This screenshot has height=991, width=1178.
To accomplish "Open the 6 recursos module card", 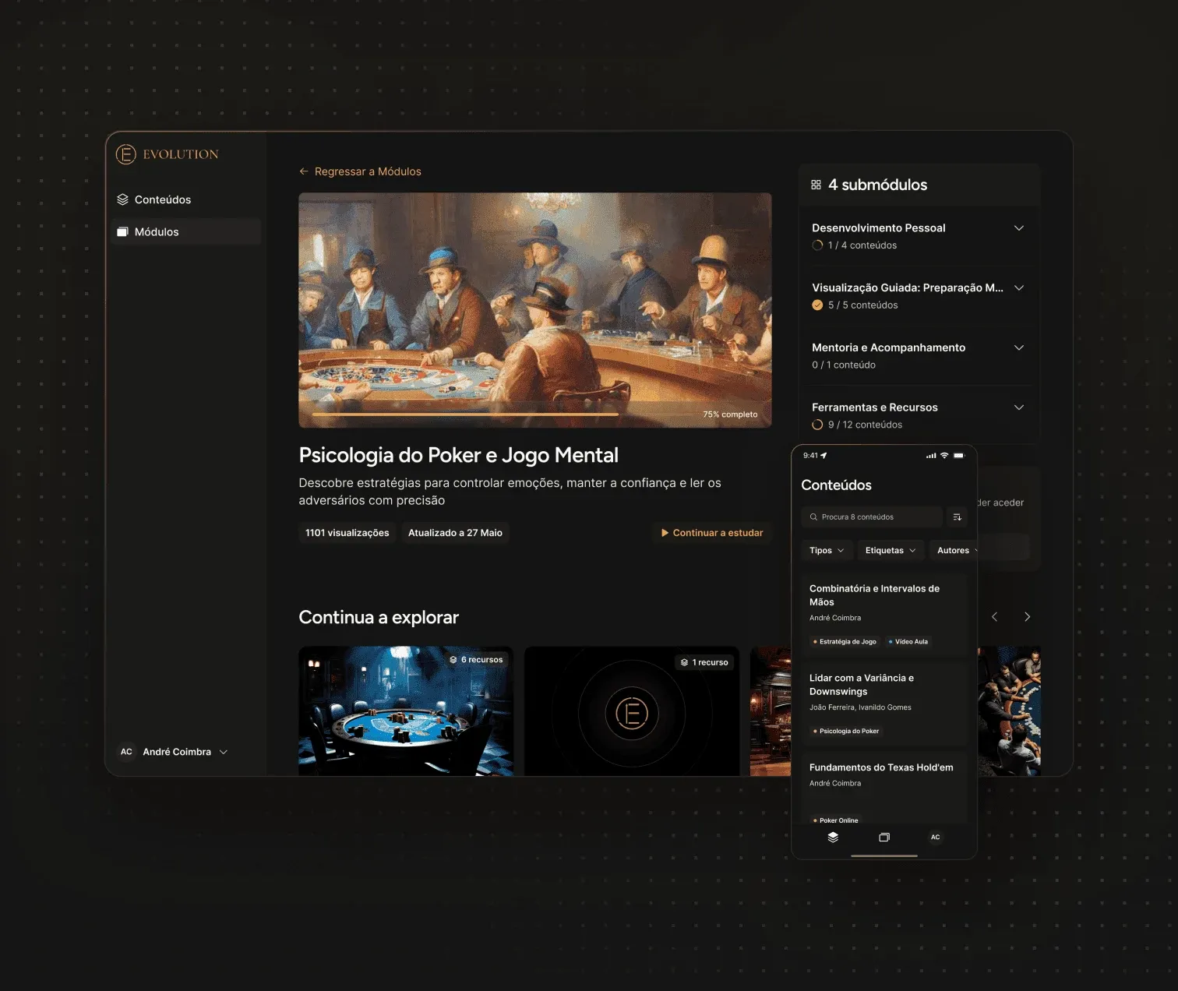I will [406, 711].
